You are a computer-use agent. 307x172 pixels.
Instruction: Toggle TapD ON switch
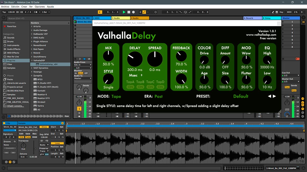pos(160,87)
